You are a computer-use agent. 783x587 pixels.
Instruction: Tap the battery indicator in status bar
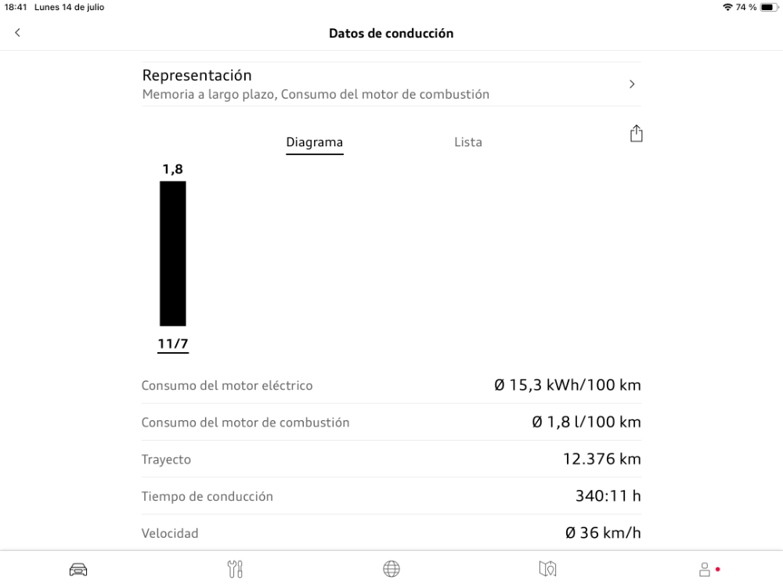(769, 7)
